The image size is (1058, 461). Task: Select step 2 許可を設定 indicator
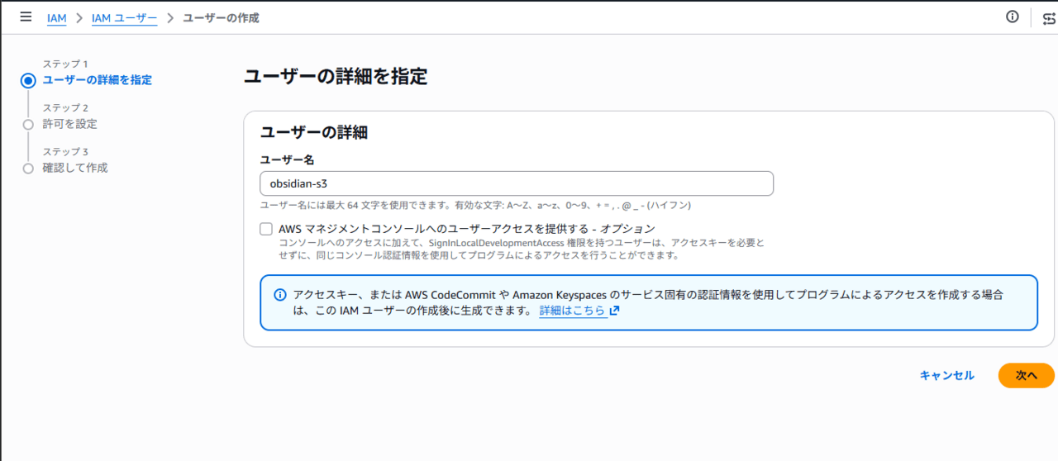pos(28,125)
